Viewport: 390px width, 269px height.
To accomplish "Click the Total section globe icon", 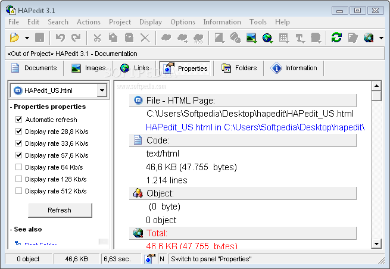I will (x=138, y=233).
